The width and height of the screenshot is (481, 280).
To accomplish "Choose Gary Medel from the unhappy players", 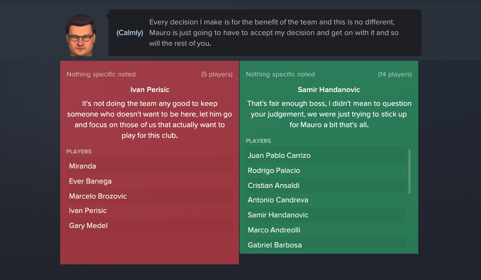I will [150, 226].
